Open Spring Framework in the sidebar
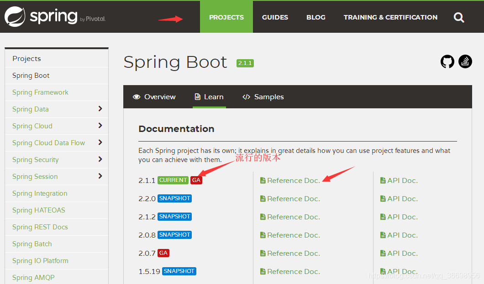The image size is (484, 284). point(40,92)
